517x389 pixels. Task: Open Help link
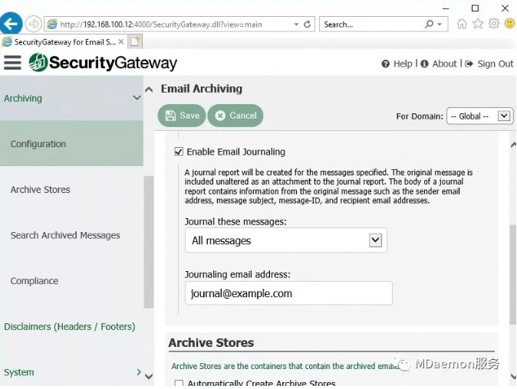[x=397, y=64]
